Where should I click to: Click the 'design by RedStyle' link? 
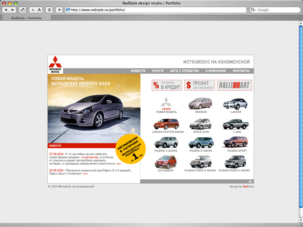coord(242,187)
